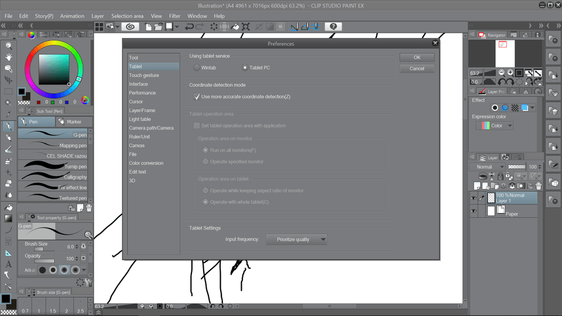Select the Eraser tool

coord(8,184)
